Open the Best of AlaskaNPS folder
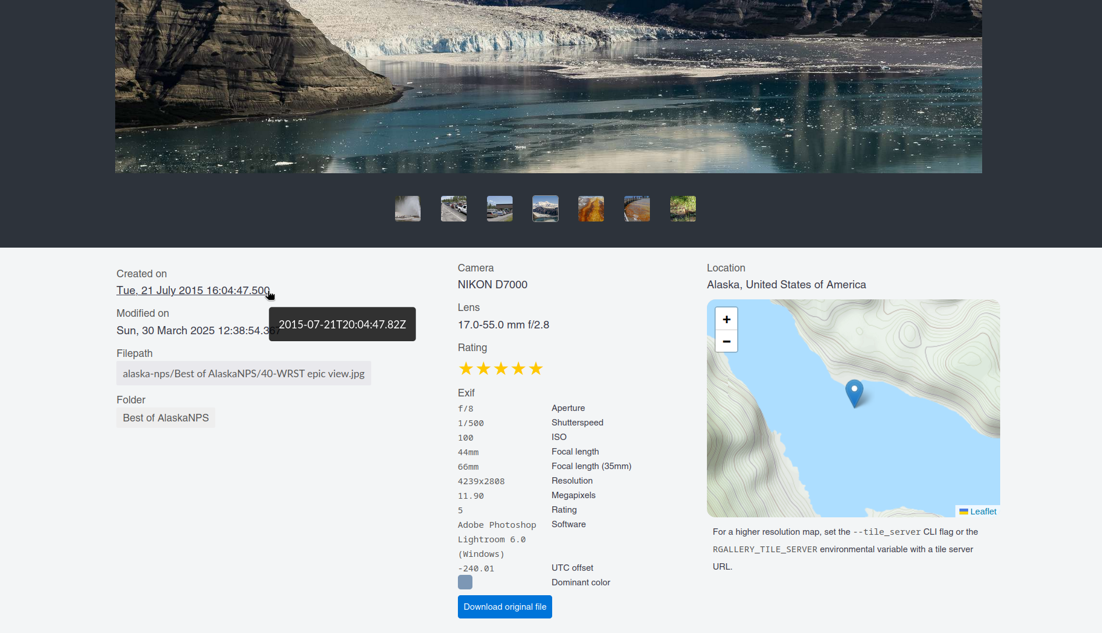Image resolution: width=1102 pixels, height=633 pixels. point(165,418)
